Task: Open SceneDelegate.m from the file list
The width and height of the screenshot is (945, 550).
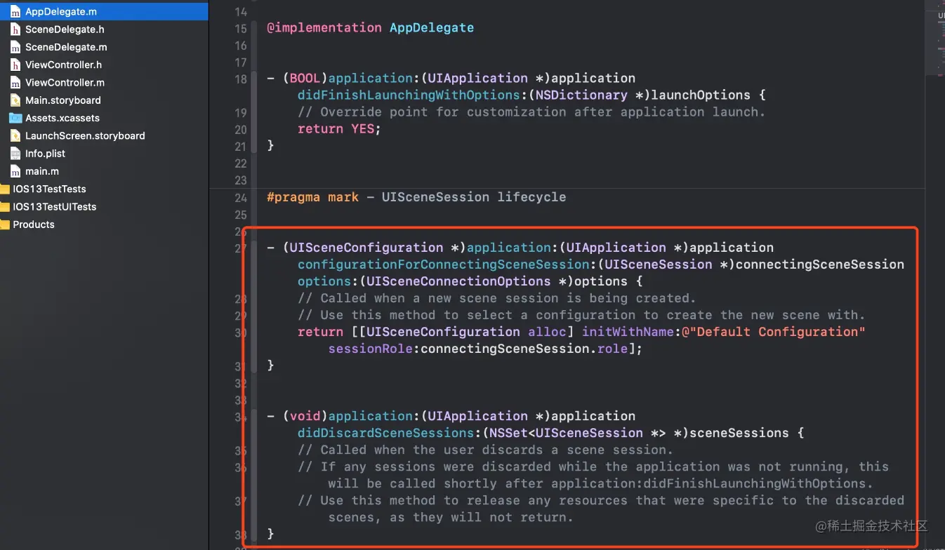Action: [66, 47]
